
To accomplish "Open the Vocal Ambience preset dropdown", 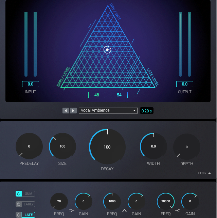I will tap(108, 111).
